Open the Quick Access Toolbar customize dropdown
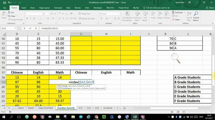 click(20, 3)
